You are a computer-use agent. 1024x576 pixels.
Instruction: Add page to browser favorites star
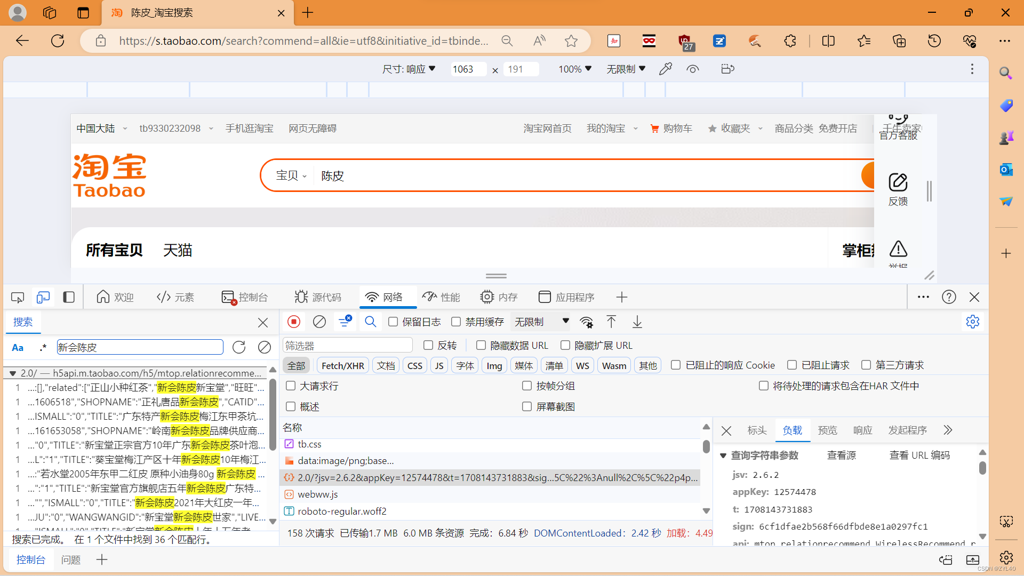point(571,41)
